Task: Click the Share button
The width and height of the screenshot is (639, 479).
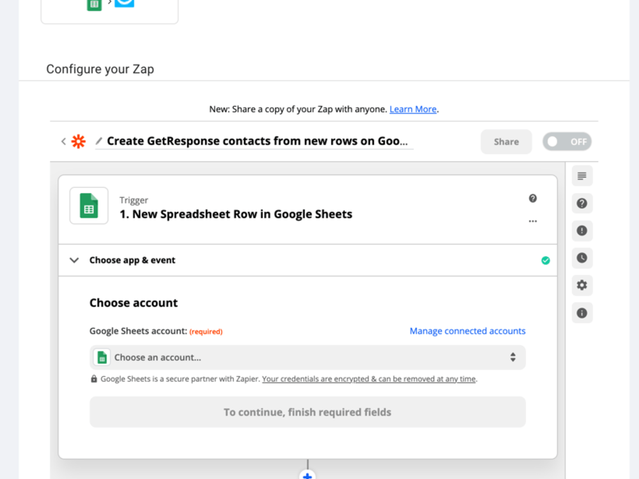Action: (506, 141)
